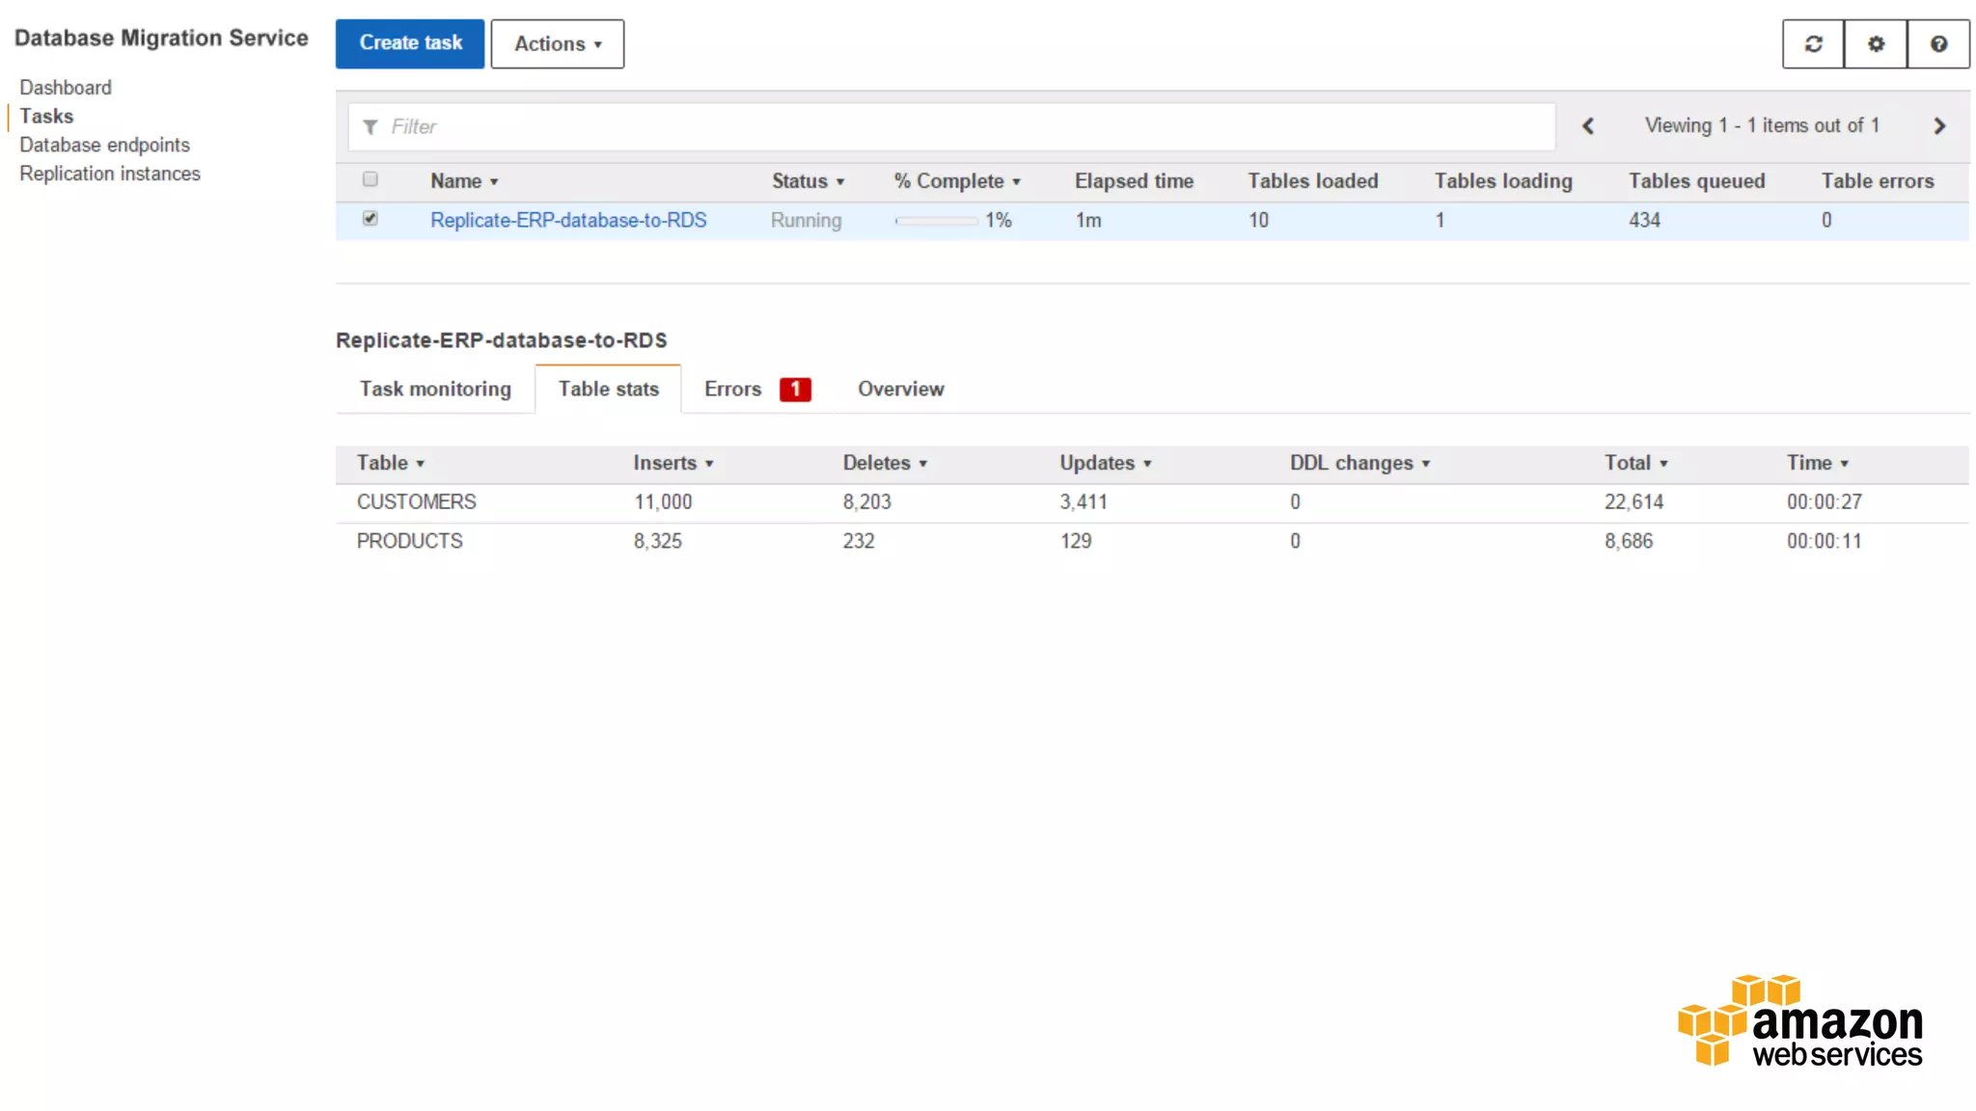Sort tasks by Status column arrow
Image resolution: width=1976 pixels, height=1111 pixels.
point(839,182)
